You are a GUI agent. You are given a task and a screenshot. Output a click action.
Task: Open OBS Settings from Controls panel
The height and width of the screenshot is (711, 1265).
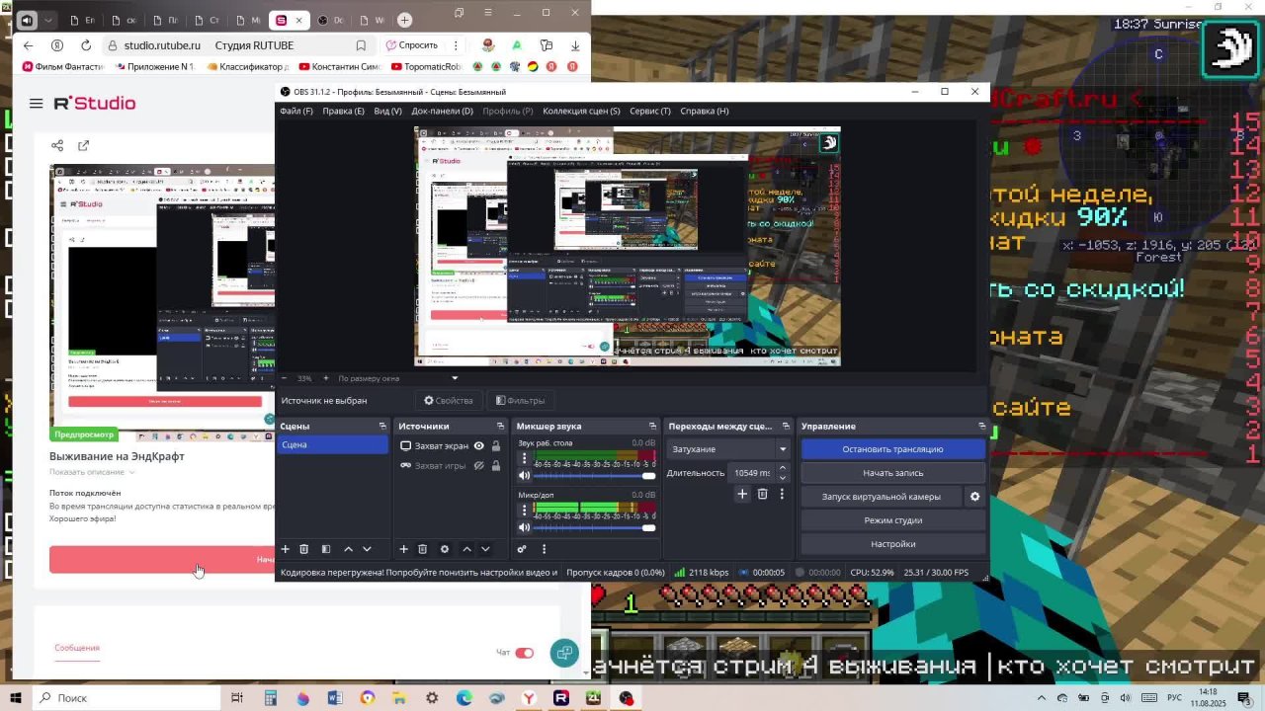coord(892,544)
